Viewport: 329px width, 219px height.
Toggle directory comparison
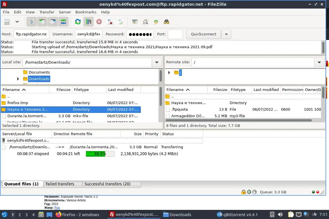click(x=145, y=22)
